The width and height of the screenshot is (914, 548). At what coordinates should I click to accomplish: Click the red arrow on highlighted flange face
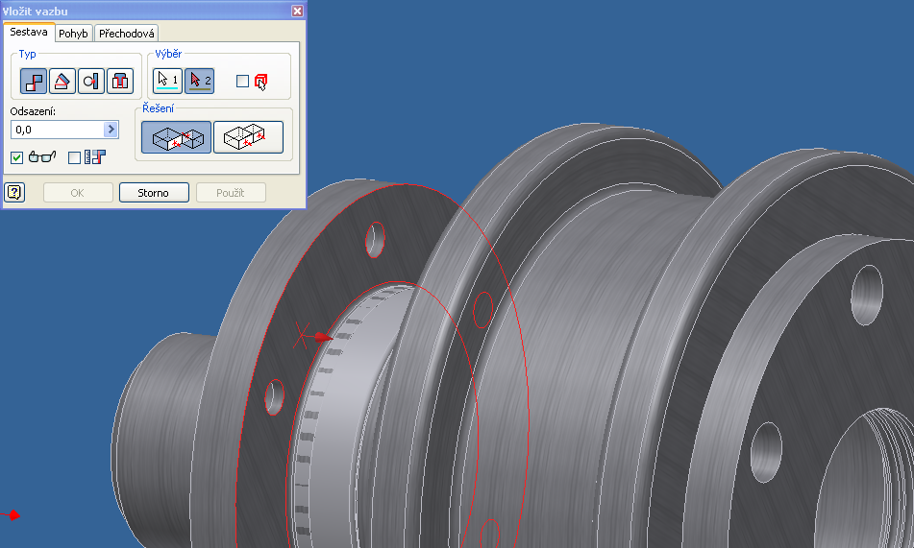322,337
